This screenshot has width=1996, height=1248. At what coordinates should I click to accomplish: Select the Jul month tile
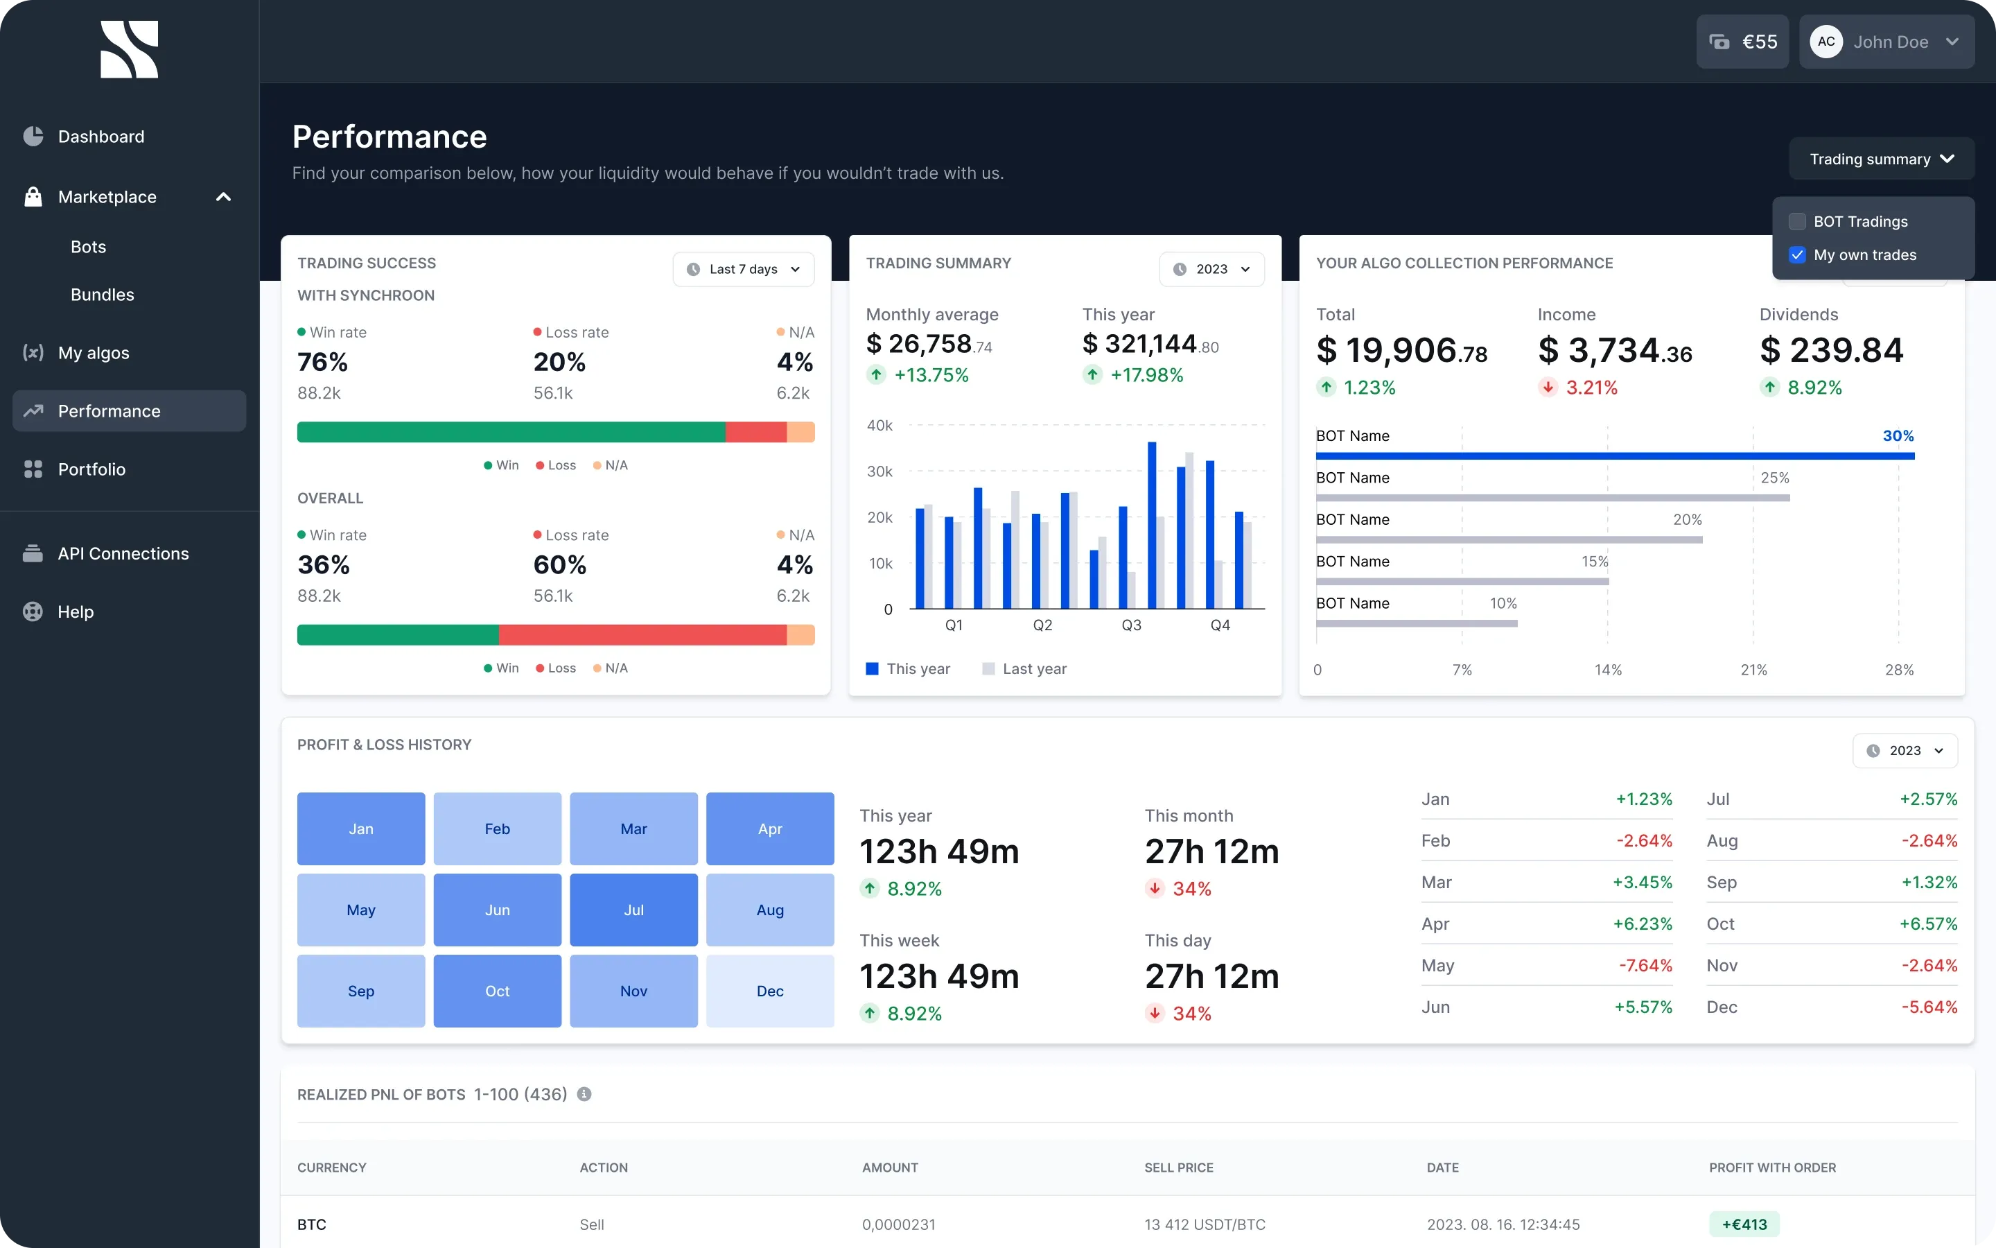pos(633,910)
